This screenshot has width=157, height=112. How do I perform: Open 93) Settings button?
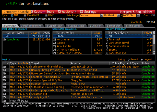click(88, 12)
